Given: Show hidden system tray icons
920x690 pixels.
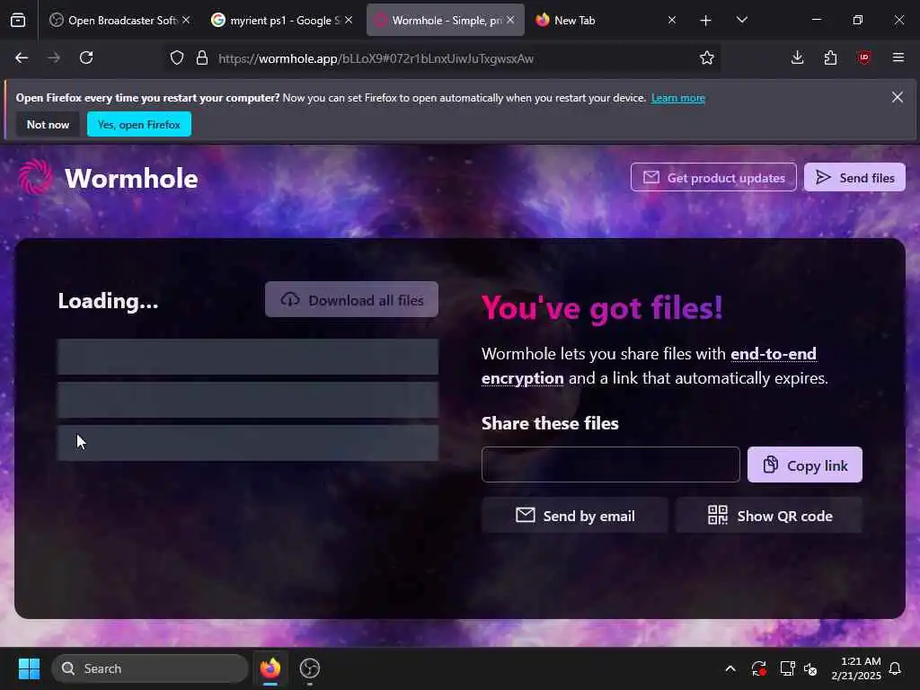Looking at the screenshot, I should (730, 668).
